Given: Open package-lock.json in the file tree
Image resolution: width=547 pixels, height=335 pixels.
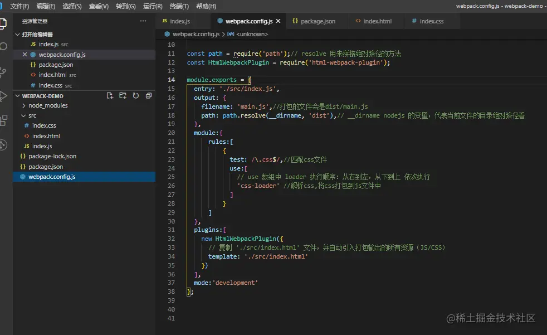Looking at the screenshot, I should [52, 156].
